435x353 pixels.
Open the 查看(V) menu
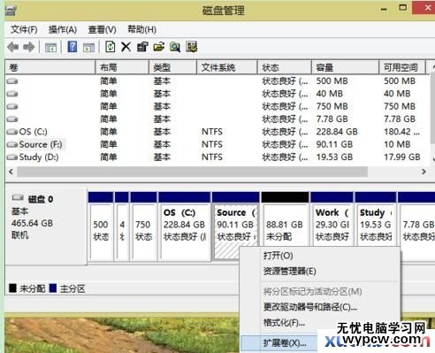pos(102,29)
